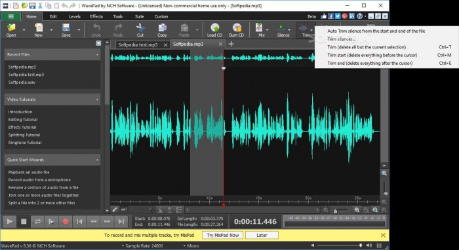Click Record audio from a microphone wizard
This screenshot has width=459, height=250.
tap(39, 180)
